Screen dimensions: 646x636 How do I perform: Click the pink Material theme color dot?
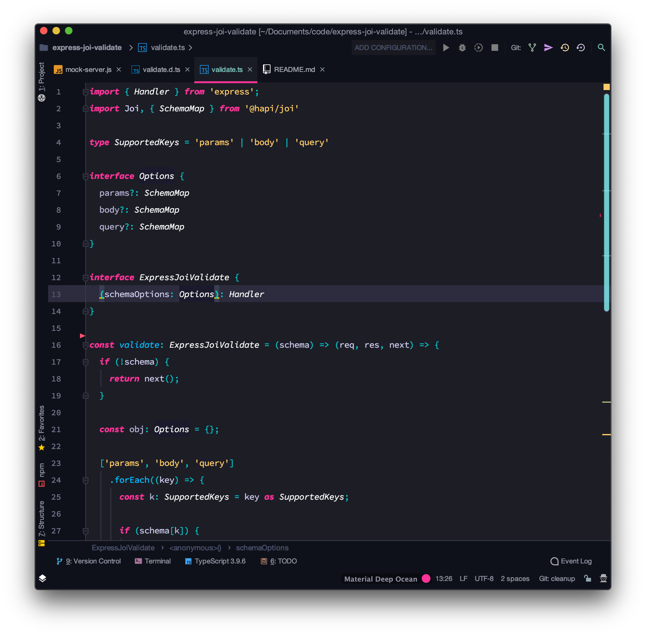[x=426, y=578]
